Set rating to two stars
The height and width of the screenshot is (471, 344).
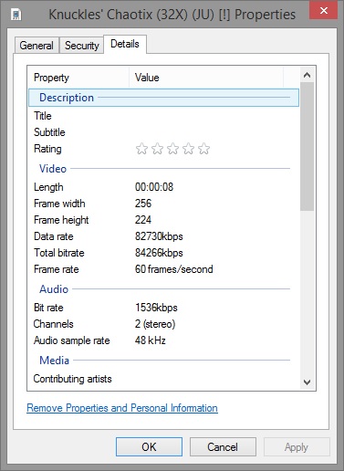[157, 149]
